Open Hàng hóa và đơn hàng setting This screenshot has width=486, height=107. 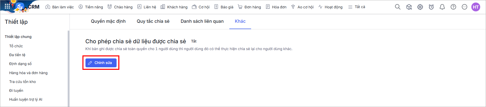(x=28, y=73)
